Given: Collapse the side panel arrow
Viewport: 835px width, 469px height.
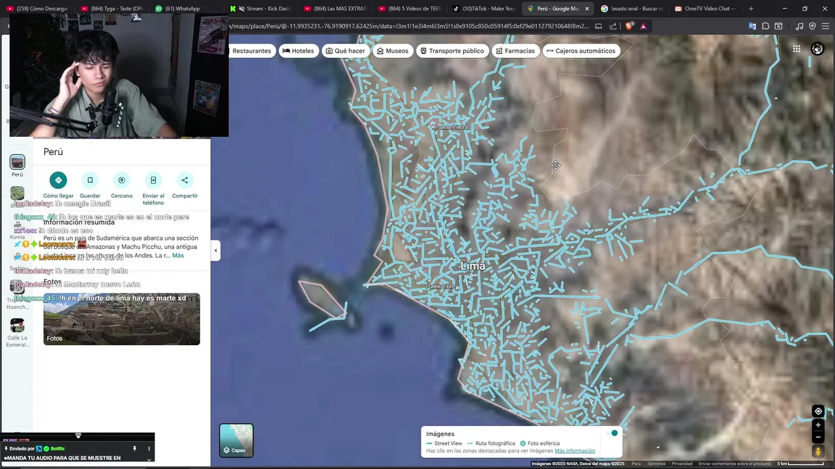Looking at the screenshot, I should point(215,251).
